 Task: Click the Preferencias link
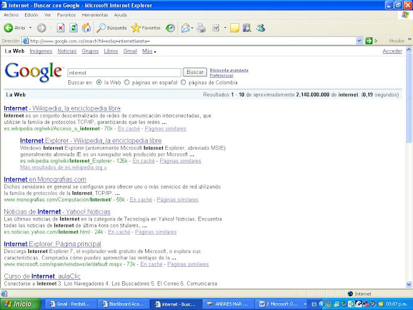tap(222, 75)
